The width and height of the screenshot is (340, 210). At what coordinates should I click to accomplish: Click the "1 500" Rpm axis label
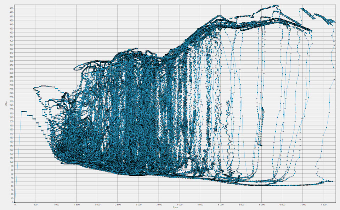[77, 204]
